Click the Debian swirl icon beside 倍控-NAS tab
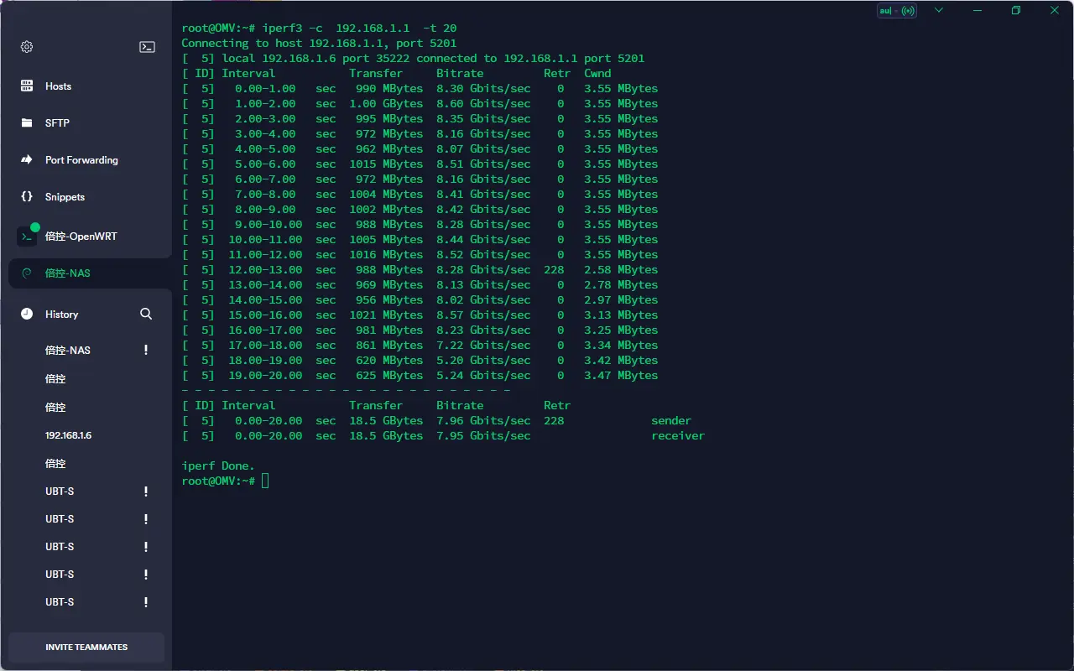This screenshot has width=1074, height=671. coord(27,273)
